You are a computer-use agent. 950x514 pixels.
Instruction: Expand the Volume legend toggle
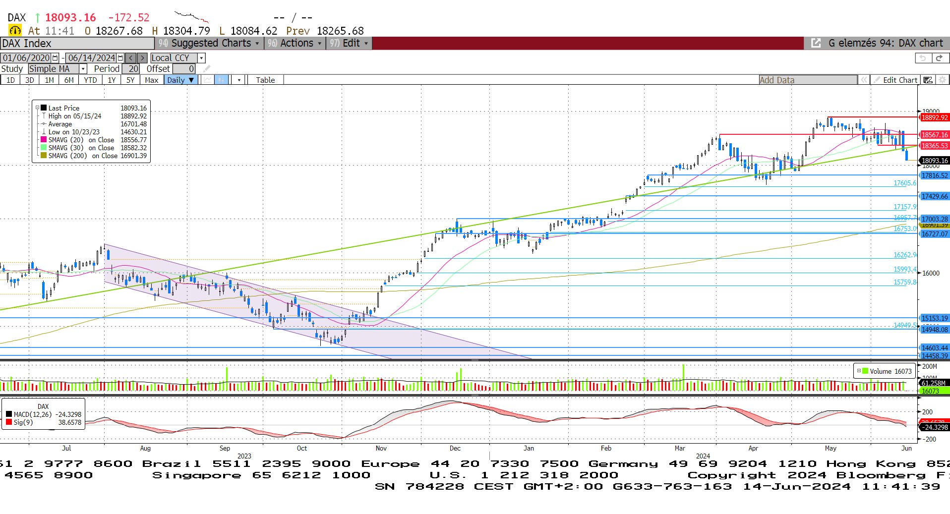(859, 371)
